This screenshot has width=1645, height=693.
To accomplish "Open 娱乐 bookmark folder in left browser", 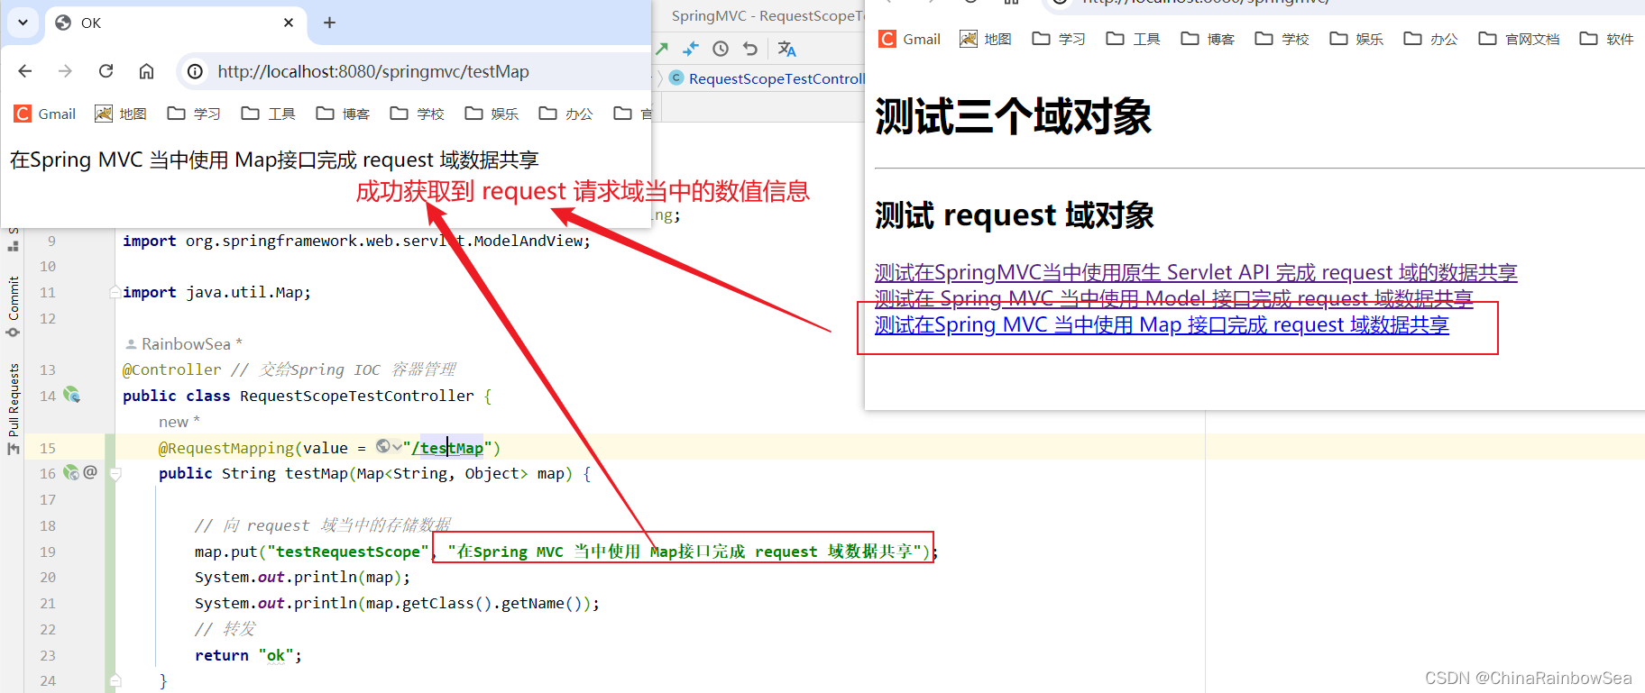I will click(x=492, y=114).
